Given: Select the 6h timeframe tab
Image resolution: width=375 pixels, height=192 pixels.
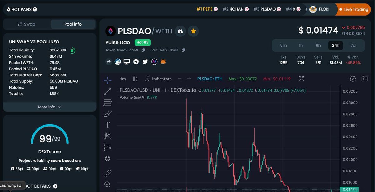Looking at the screenshot, I should [x=318, y=45].
